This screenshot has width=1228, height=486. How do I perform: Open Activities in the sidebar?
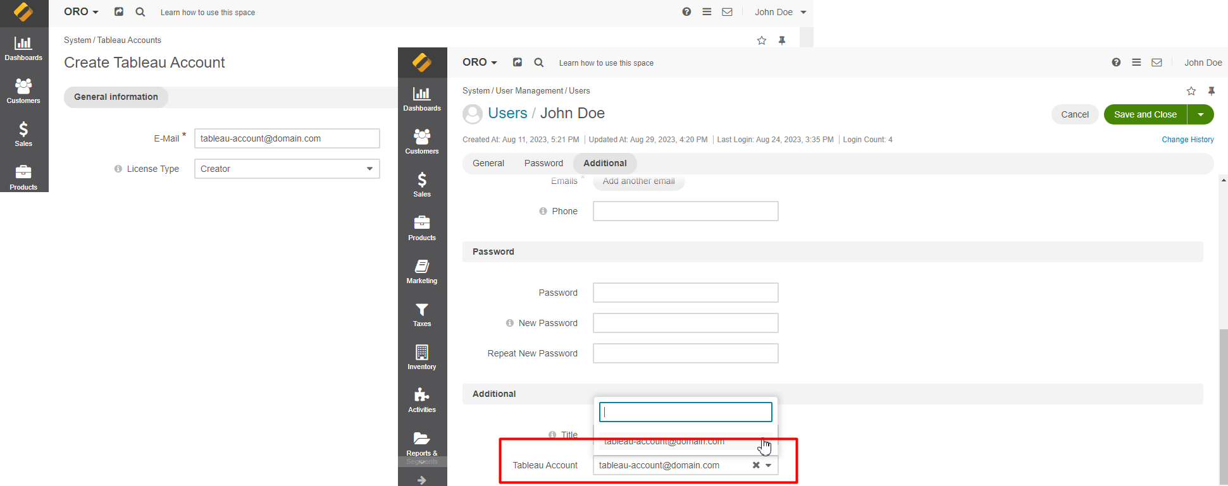tap(422, 401)
